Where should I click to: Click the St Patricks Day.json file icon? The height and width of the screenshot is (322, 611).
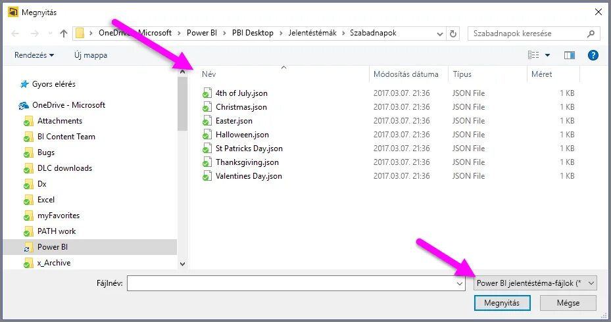click(x=207, y=149)
